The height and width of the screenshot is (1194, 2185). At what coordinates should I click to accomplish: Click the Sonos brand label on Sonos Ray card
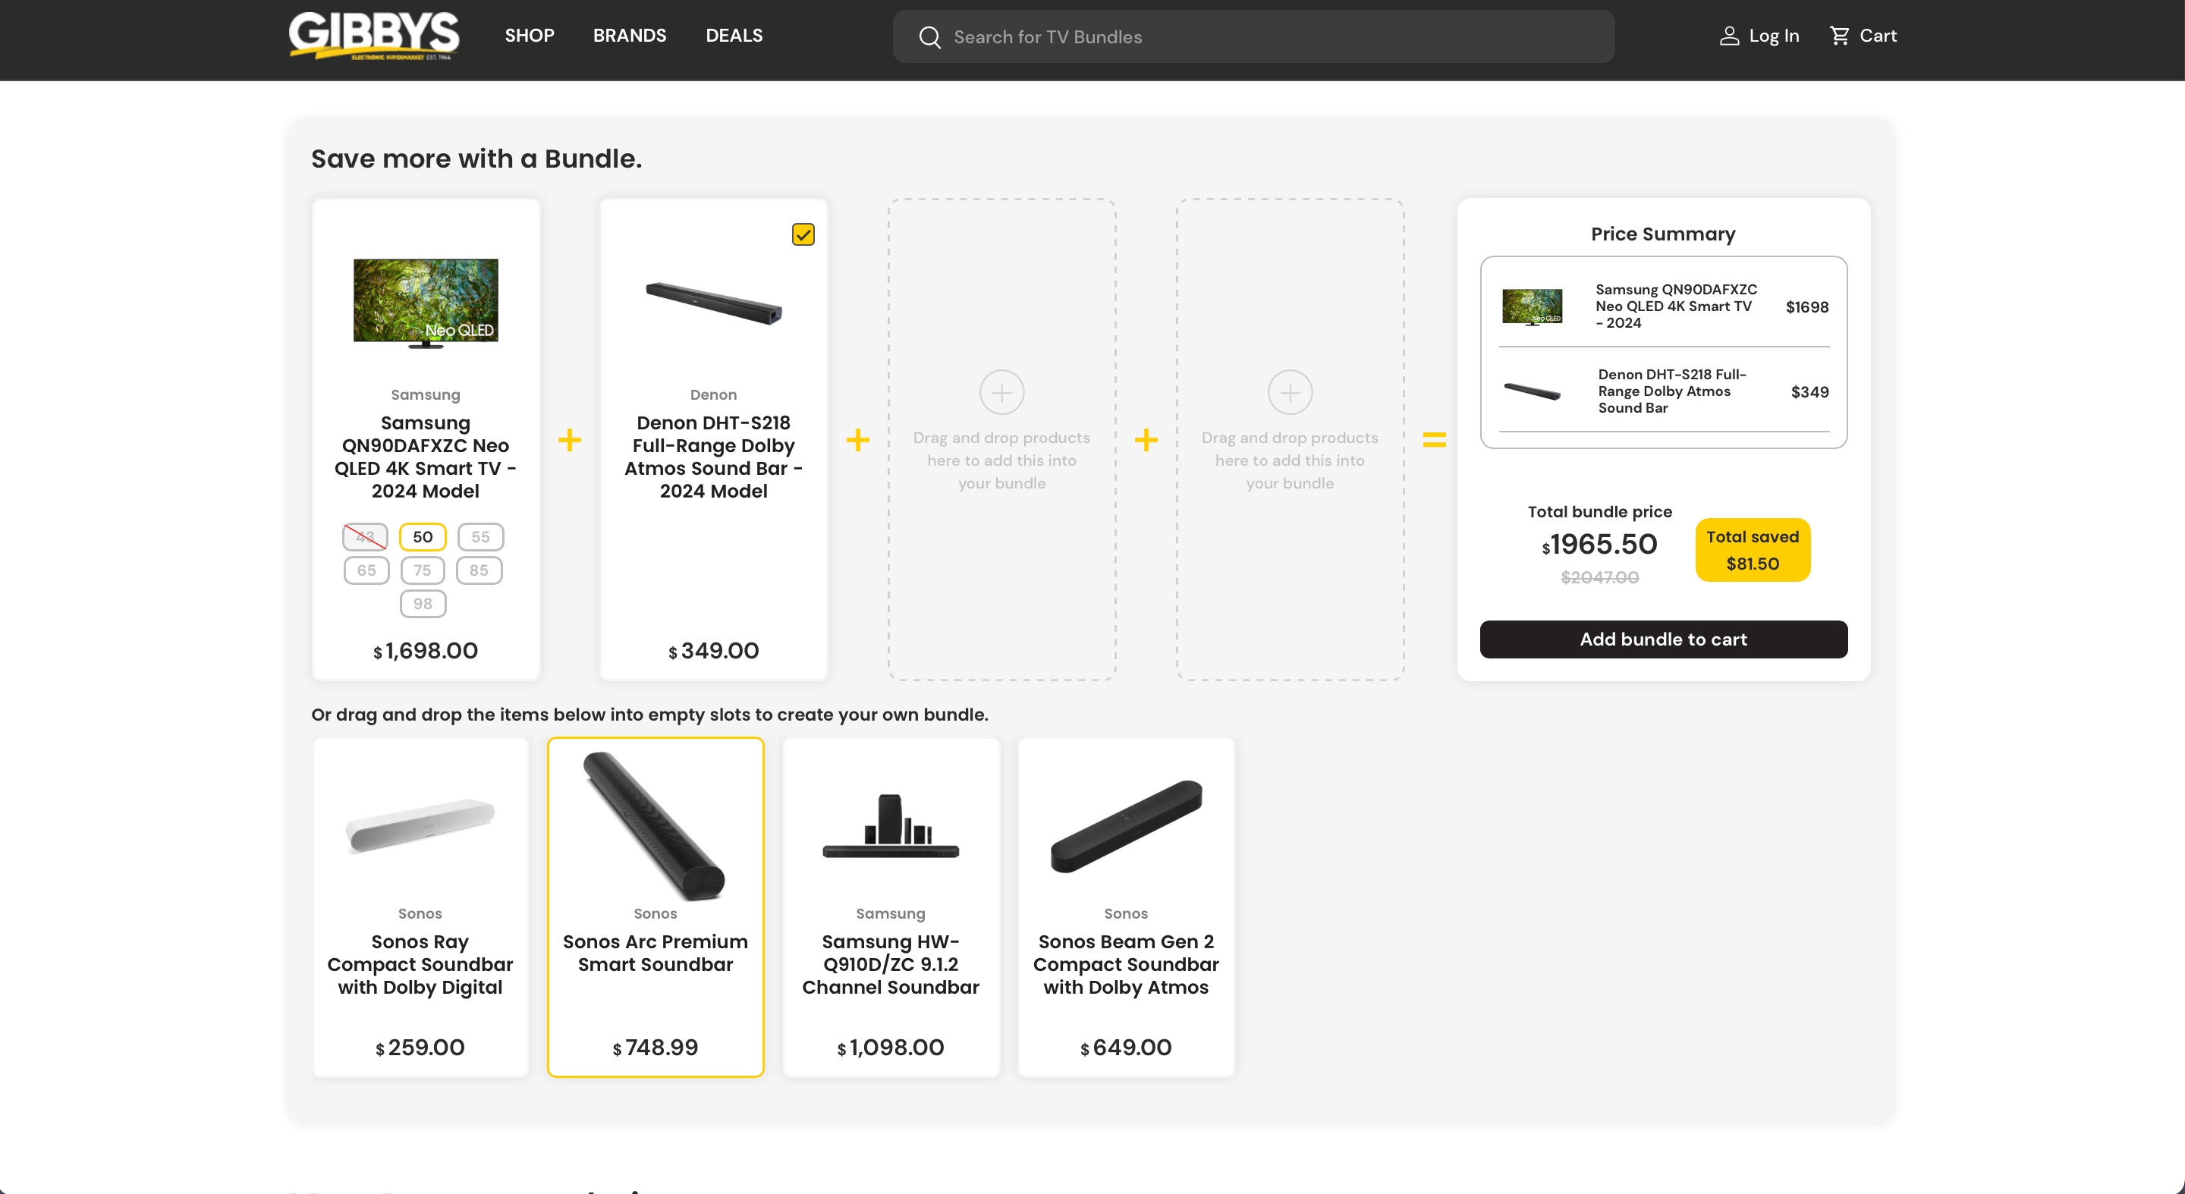click(x=420, y=914)
